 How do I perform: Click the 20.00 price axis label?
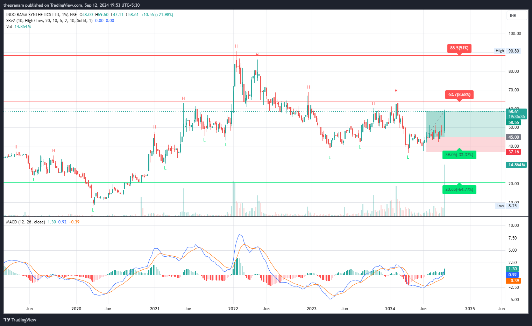(x=514, y=184)
